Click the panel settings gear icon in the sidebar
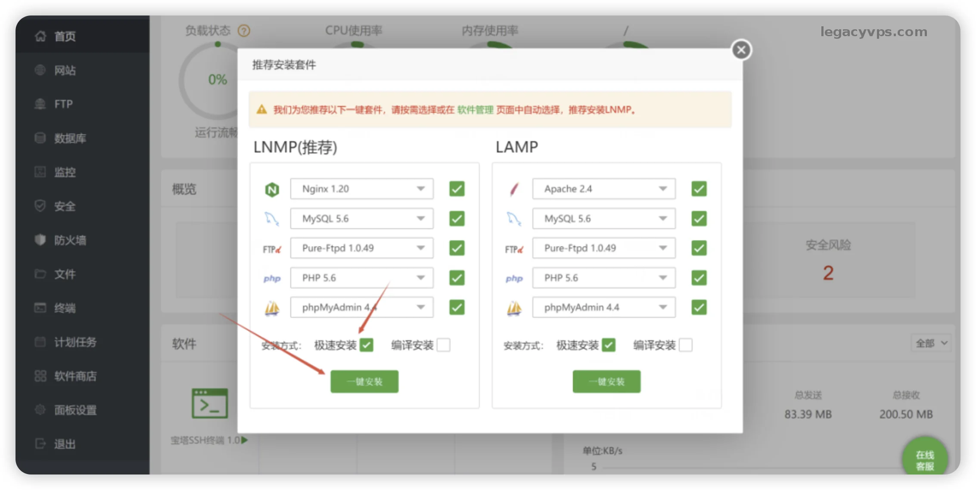 [40, 410]
